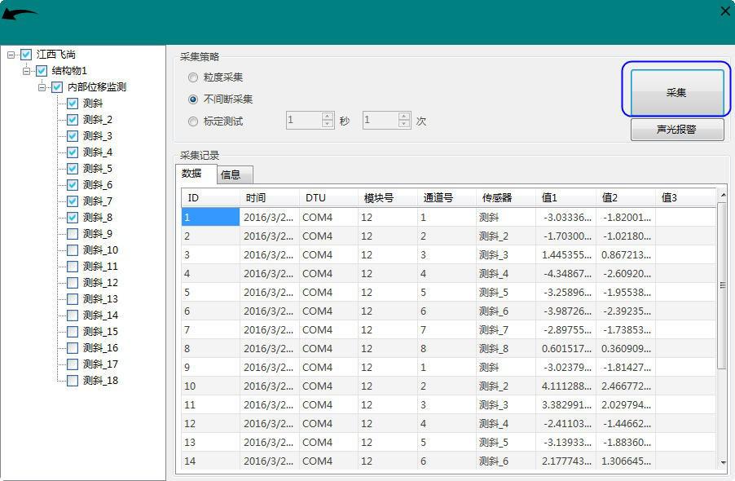Select the 测斜_10 tree item label

click(100, 250)
